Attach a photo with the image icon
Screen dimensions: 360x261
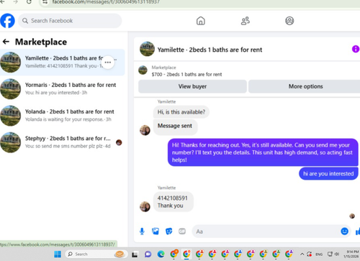[x=156, y=232]
